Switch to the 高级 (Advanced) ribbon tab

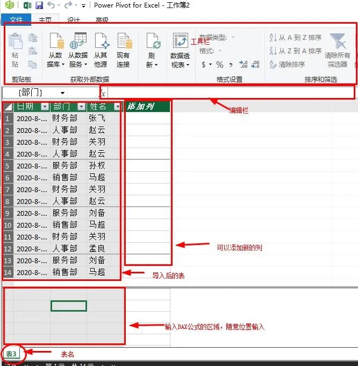pos(102,20)
